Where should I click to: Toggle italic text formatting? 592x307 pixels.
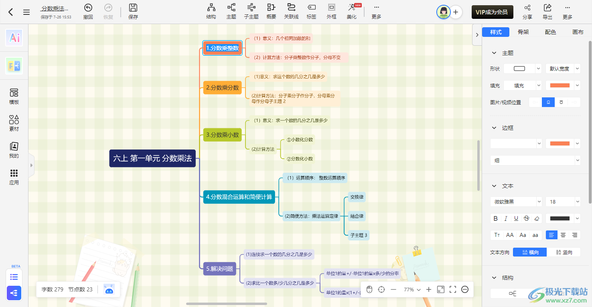[x=506, y=218]
